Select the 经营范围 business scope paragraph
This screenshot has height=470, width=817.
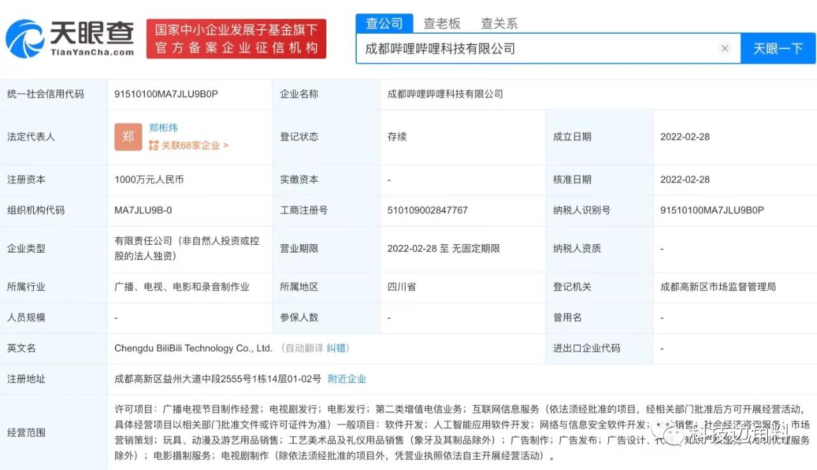[x=462, y=432]
